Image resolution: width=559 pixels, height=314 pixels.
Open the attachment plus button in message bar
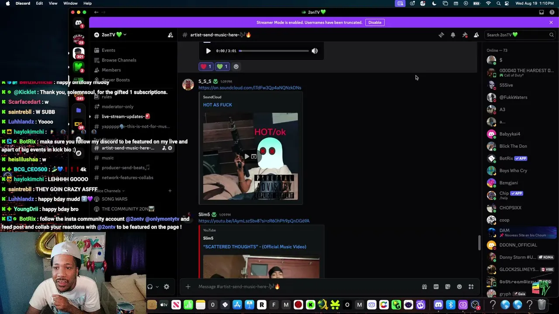188,287
